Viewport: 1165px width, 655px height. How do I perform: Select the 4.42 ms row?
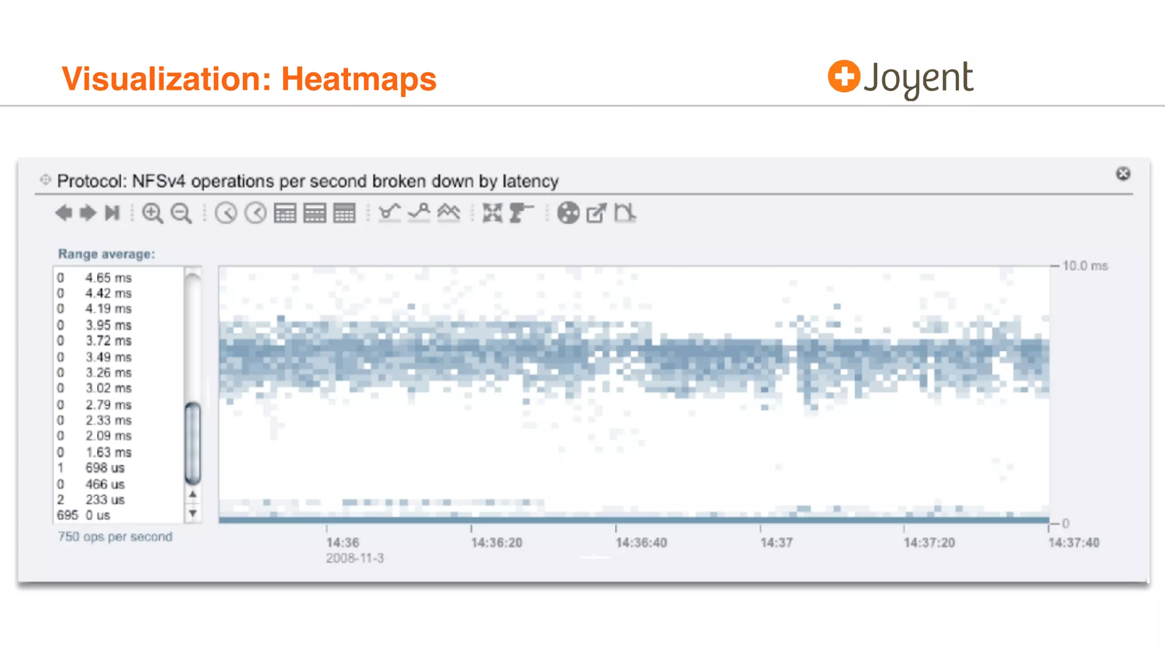(118, 293)
